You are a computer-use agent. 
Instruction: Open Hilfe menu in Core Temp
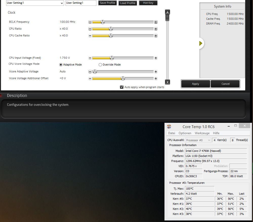click(216, 133)
